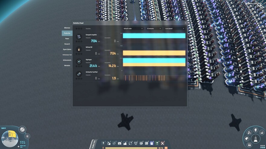Screen dimensions: 266x149
Task: Toggle favorite stars under Refined Oil
Action: [79, 54]
